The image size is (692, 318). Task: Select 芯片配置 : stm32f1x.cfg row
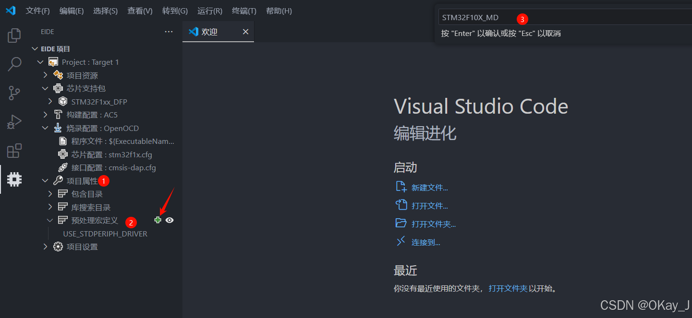click(x=111, y=154)
